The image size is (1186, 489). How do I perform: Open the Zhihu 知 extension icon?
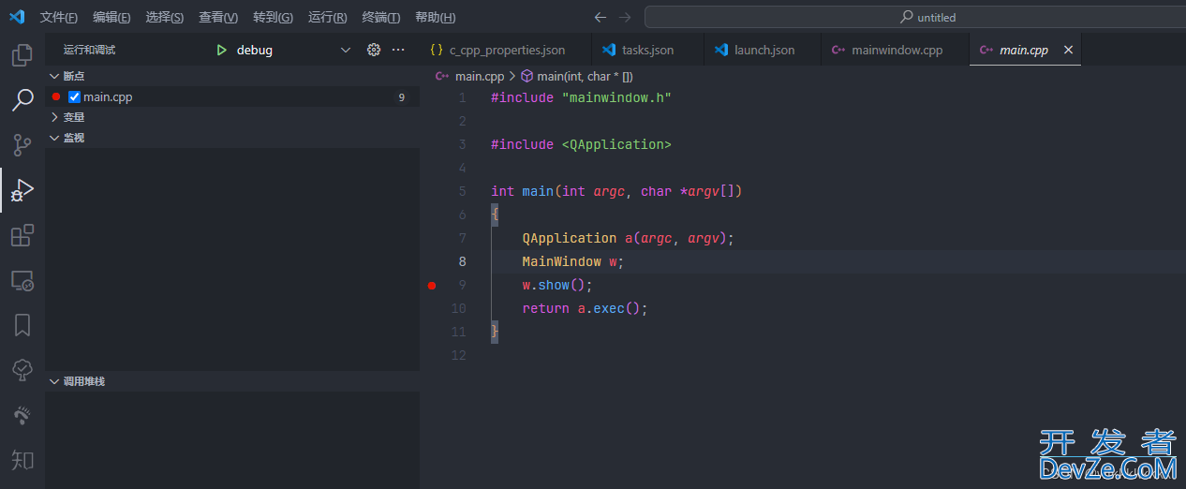pos(22,460)
